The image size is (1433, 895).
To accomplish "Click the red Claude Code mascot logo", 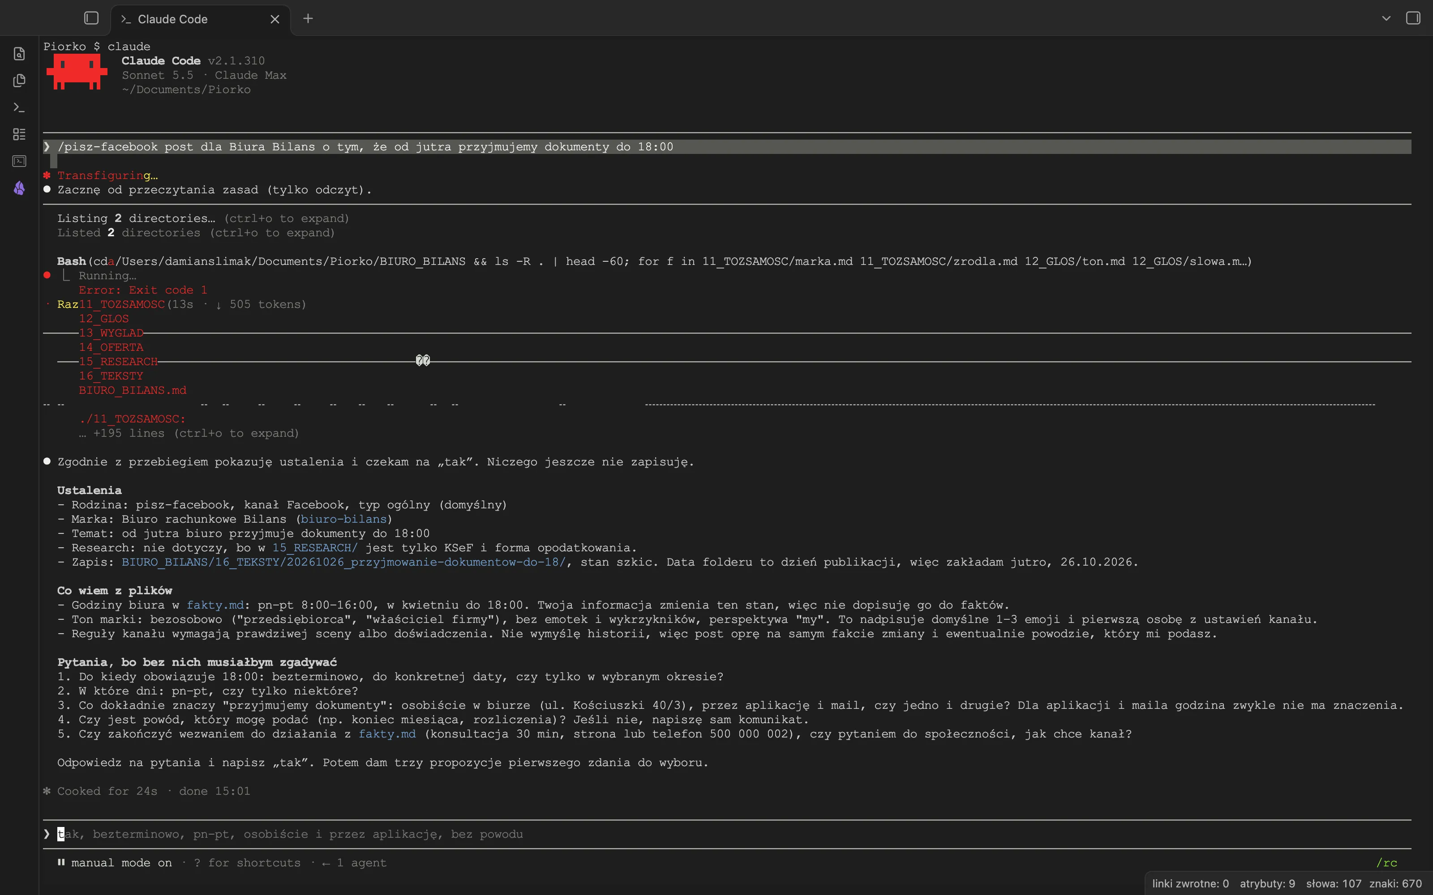I will coord(77,72).
